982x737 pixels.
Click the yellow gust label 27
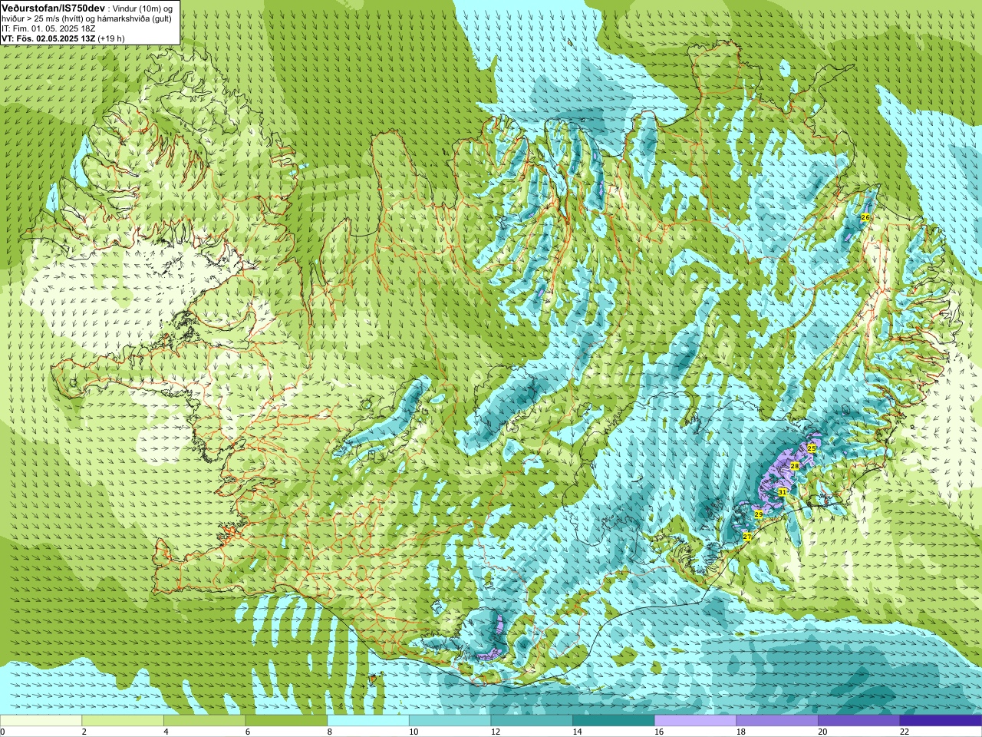[747, 537]
